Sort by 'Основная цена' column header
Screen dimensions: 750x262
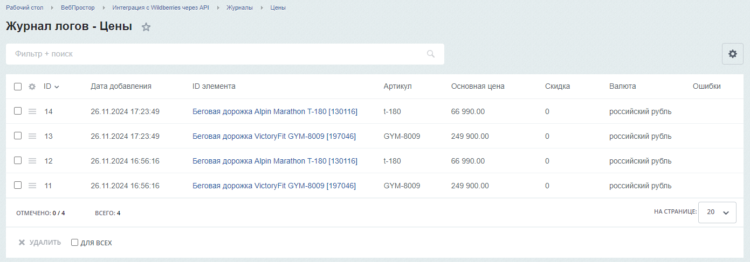click(478, 86)
